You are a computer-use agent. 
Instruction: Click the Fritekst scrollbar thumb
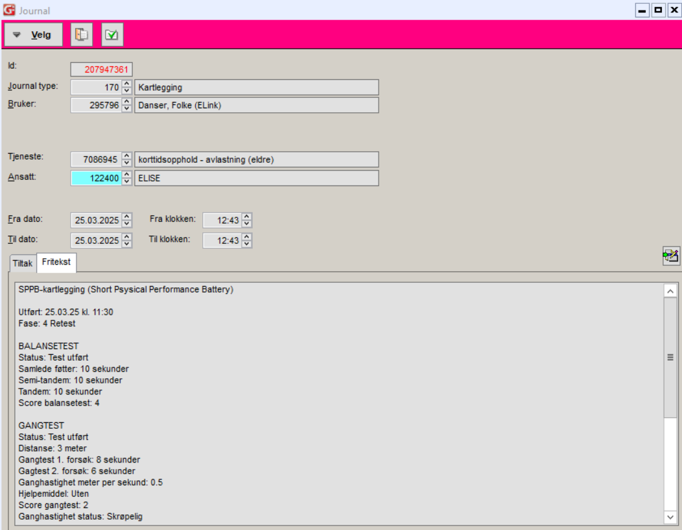click(670, 357)
